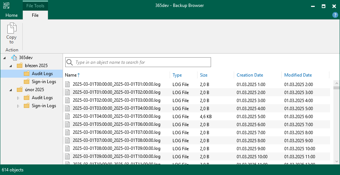
Task: Select 2025-03-01T07:00:00_2025-03-01T08:00:00.log file name
Action: click(117, 140)
